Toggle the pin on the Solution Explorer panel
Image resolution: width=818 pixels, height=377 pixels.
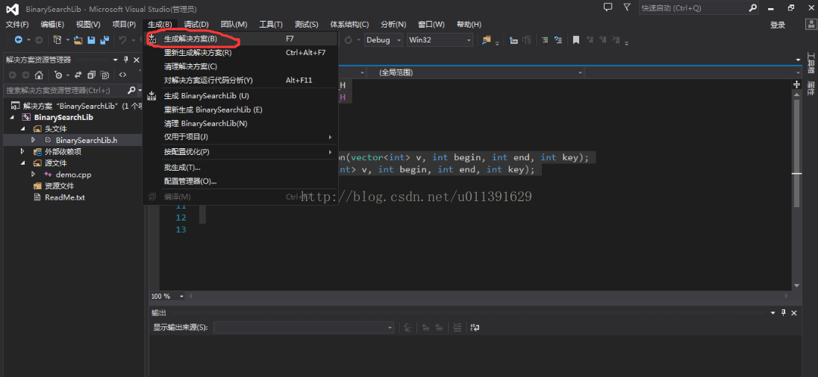[125, 60]
